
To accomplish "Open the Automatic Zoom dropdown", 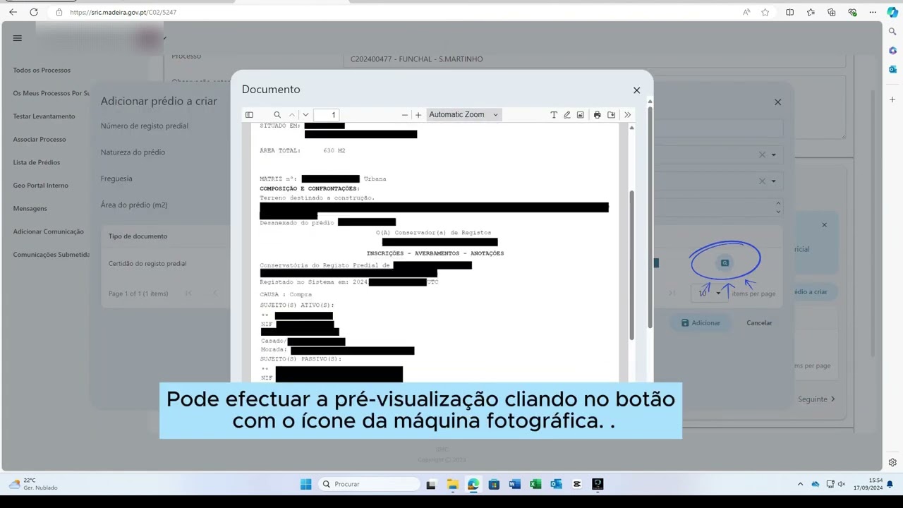I will (x=463, y=115).
